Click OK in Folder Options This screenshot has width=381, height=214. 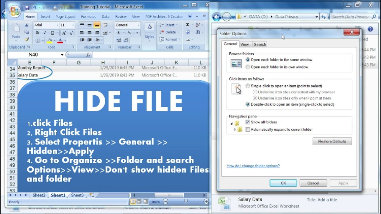[283, 183]
